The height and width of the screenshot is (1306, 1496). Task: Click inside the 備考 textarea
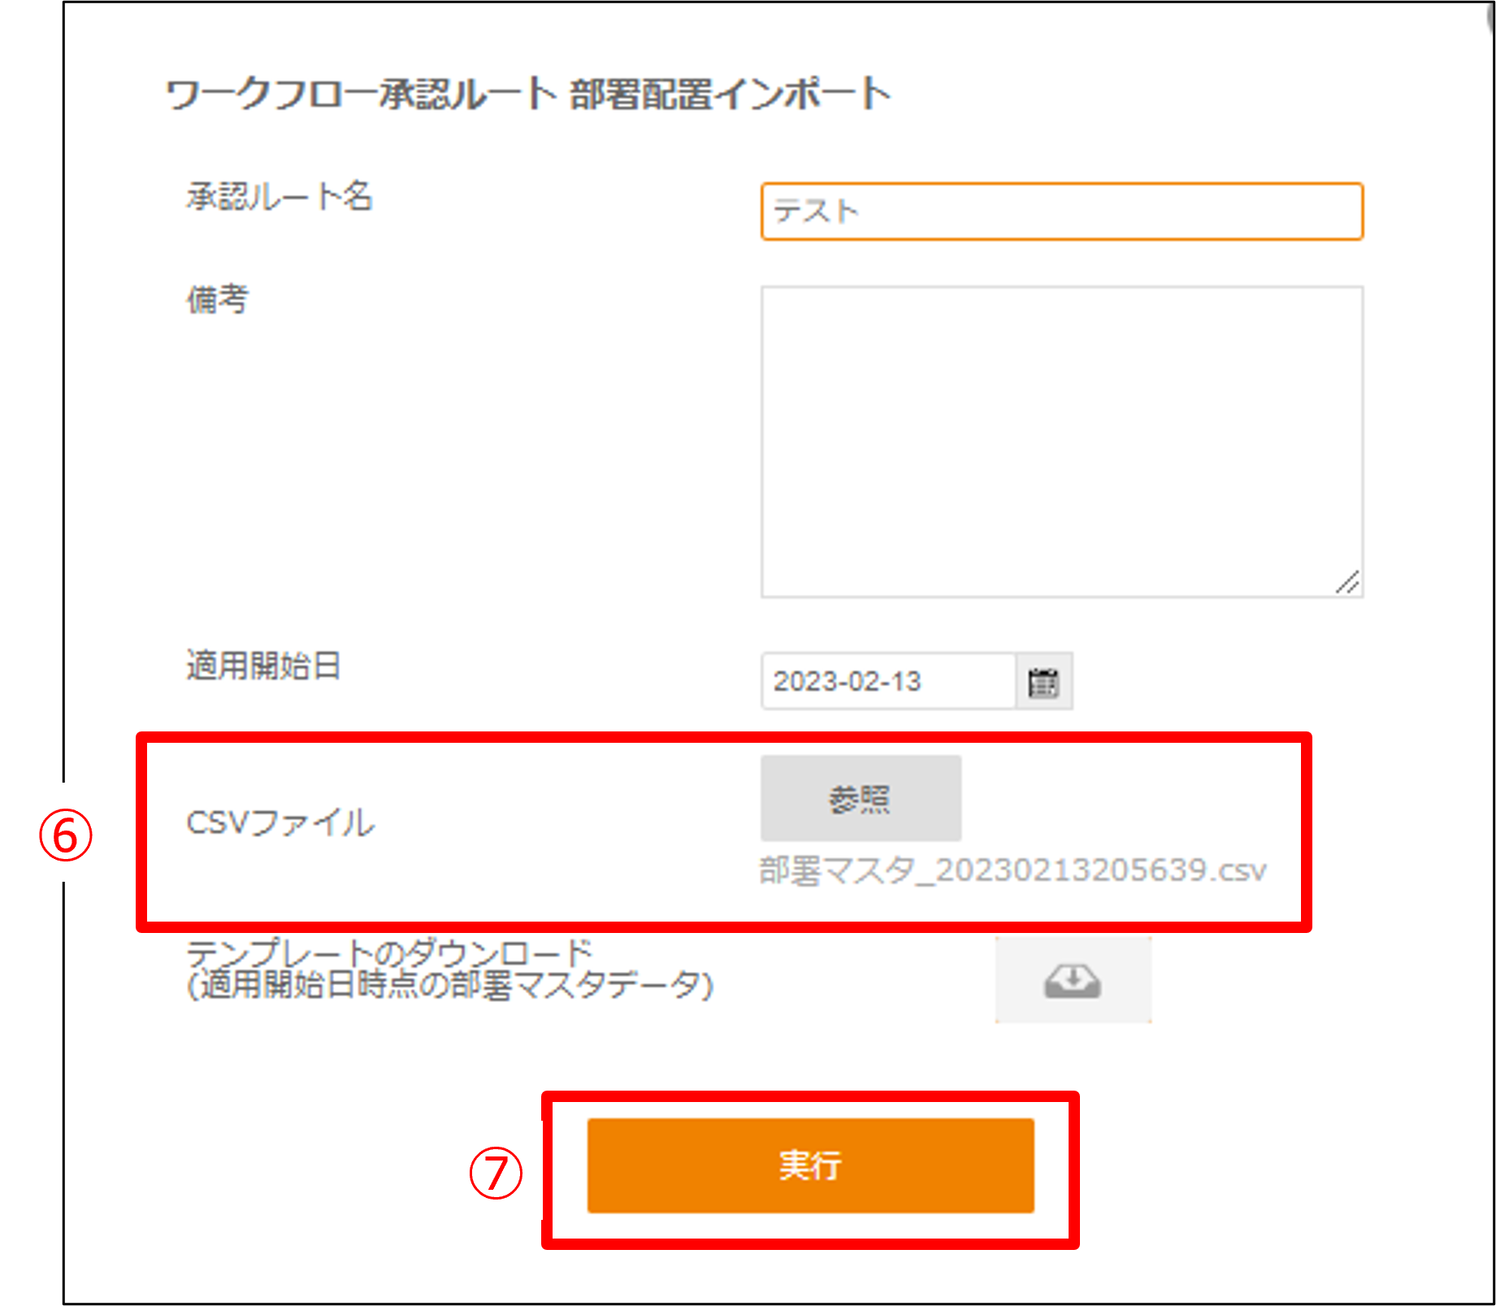click(1061, 441)
